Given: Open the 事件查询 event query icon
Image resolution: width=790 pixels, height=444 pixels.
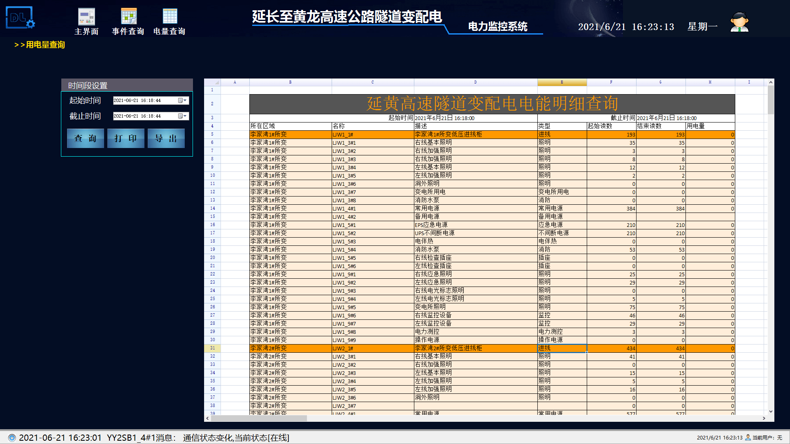Looking at the screenshot, I should coord(128,17).
